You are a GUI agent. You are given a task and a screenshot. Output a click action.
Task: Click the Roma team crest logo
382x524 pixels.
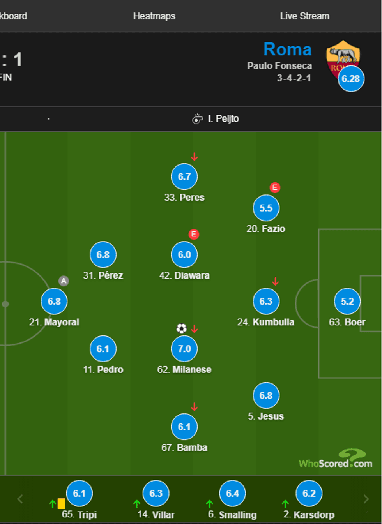tap(342, 56)
